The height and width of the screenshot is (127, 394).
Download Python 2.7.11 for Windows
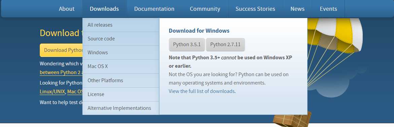point(225,44)
